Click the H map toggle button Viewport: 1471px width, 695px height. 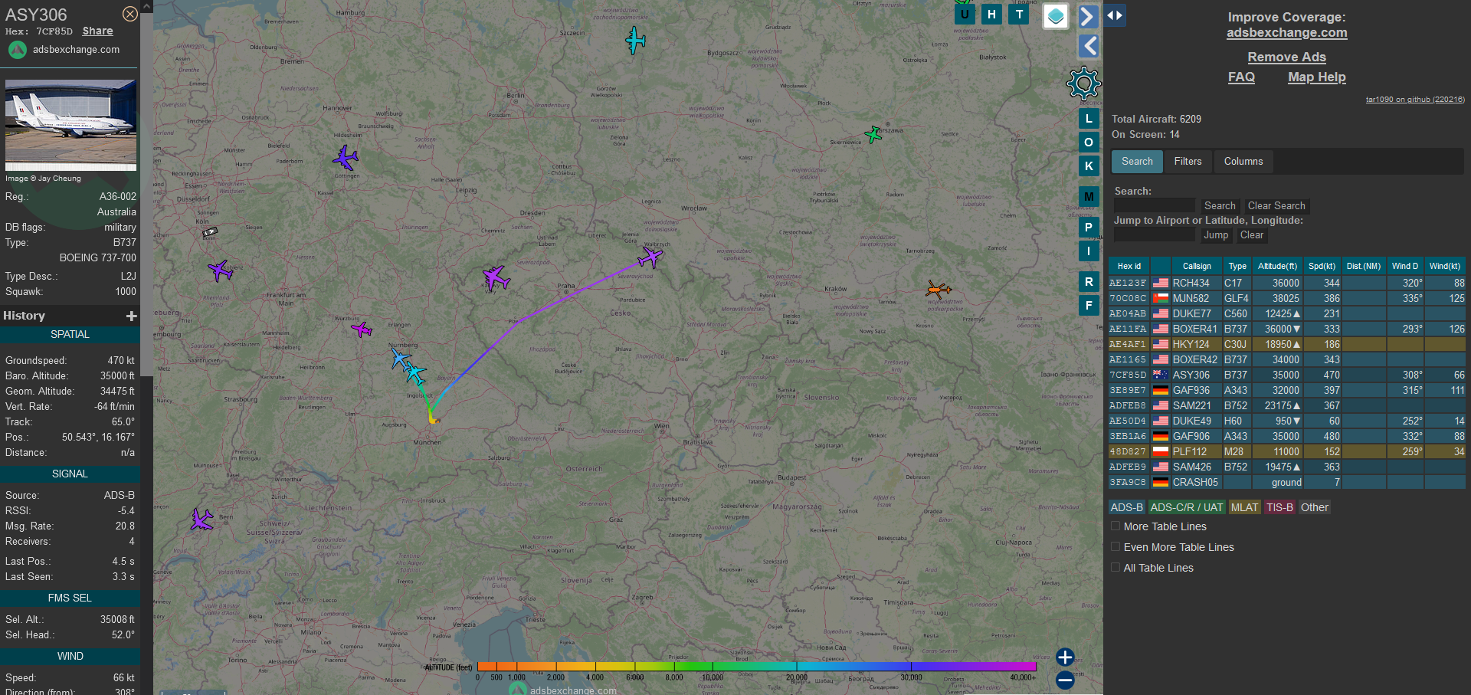coord(992,14)
